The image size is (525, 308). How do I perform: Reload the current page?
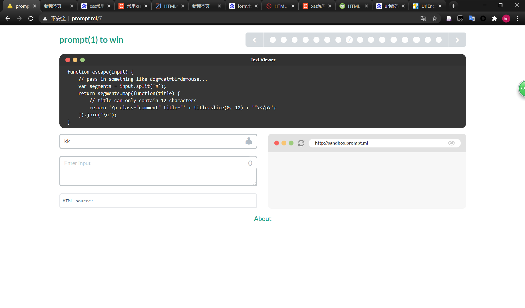coord(31,19)
